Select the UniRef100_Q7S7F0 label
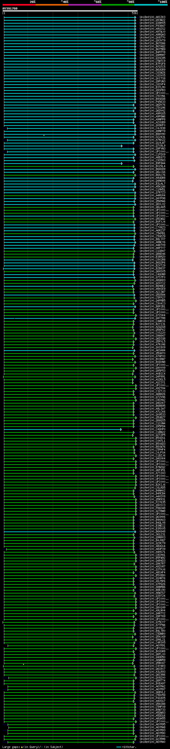Viewport: 170px width, 749px height. pyautogui.click(x=152, y=277)
